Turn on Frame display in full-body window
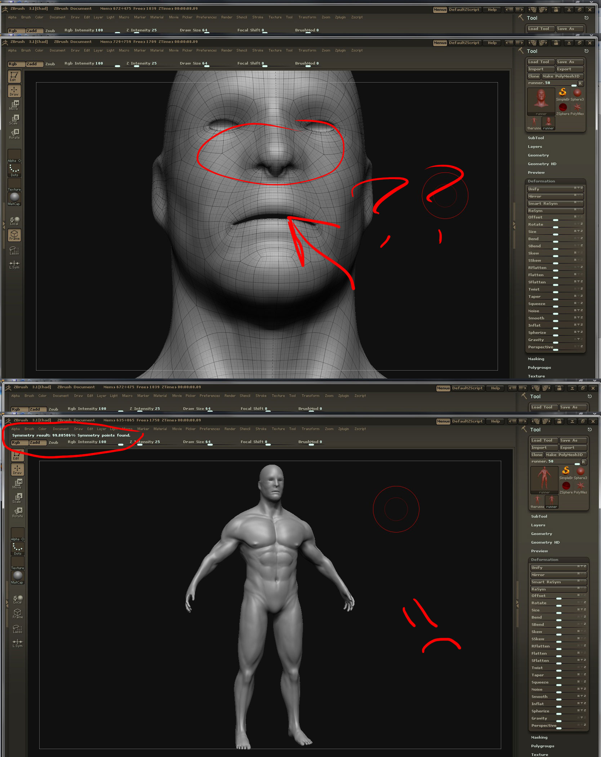Viewport: 601px width, 757px height. [17, 614]
